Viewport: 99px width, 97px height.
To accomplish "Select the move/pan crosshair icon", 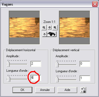I will tap(49, 27).
